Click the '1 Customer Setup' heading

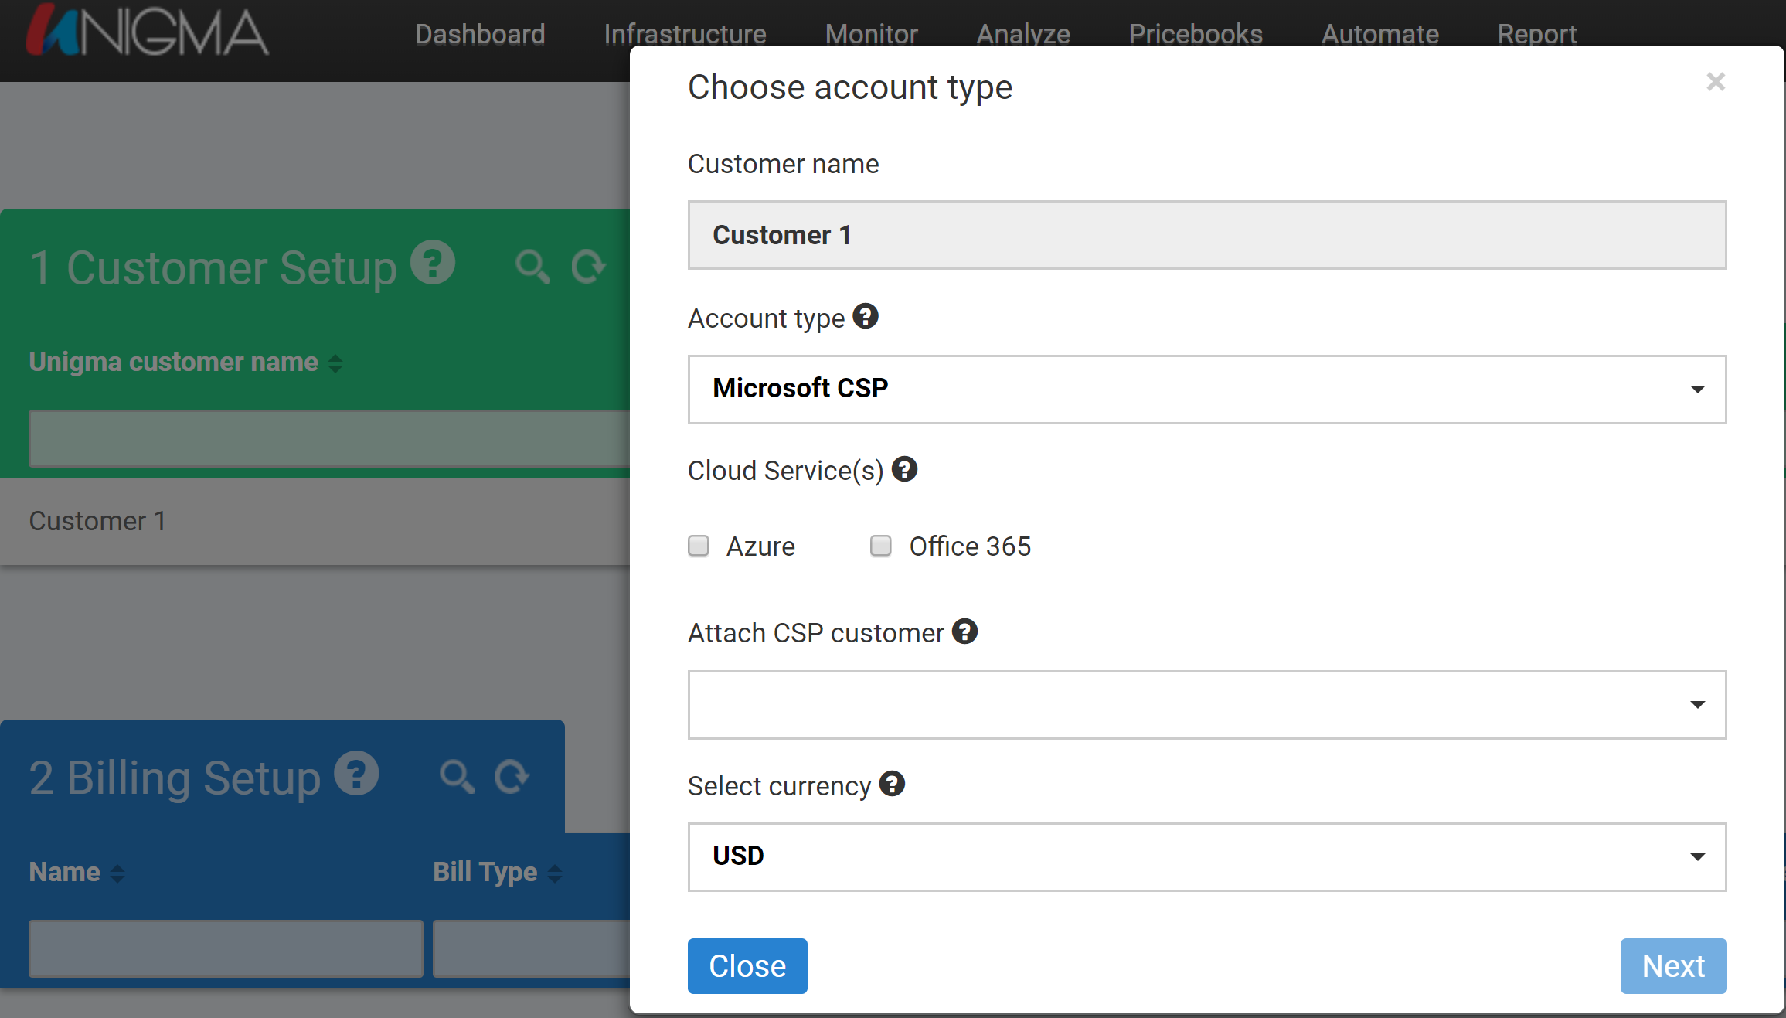213,267
